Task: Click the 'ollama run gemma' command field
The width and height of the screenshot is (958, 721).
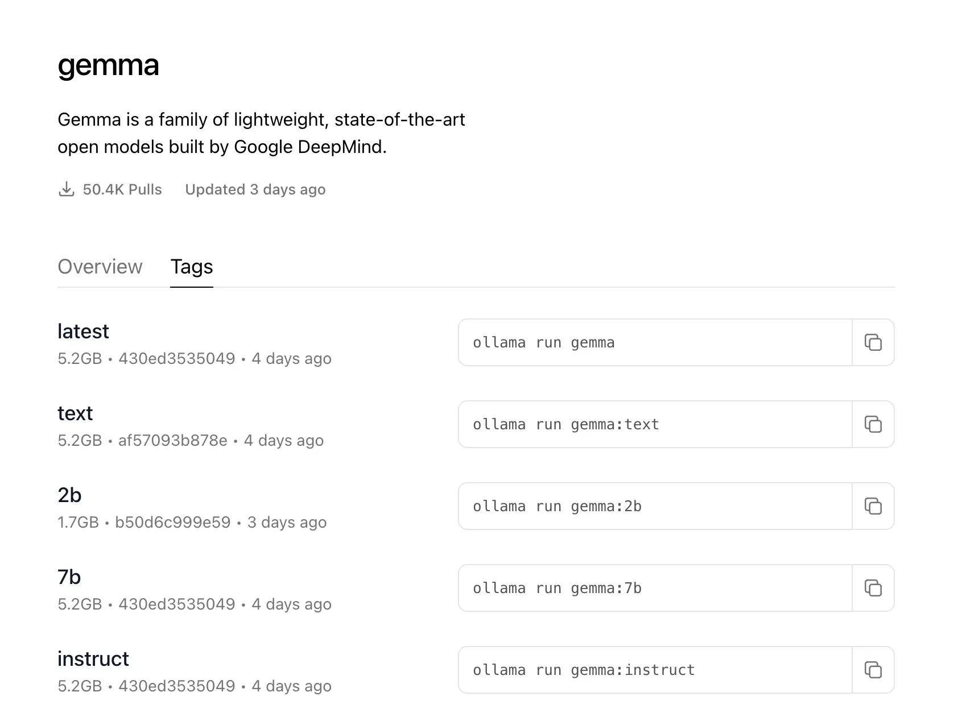Action: click(x=654, y=342)
